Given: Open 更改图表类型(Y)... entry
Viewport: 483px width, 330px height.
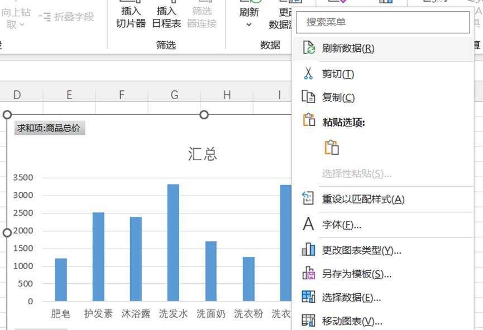Looking at the screenshot, I should (382, 250).
